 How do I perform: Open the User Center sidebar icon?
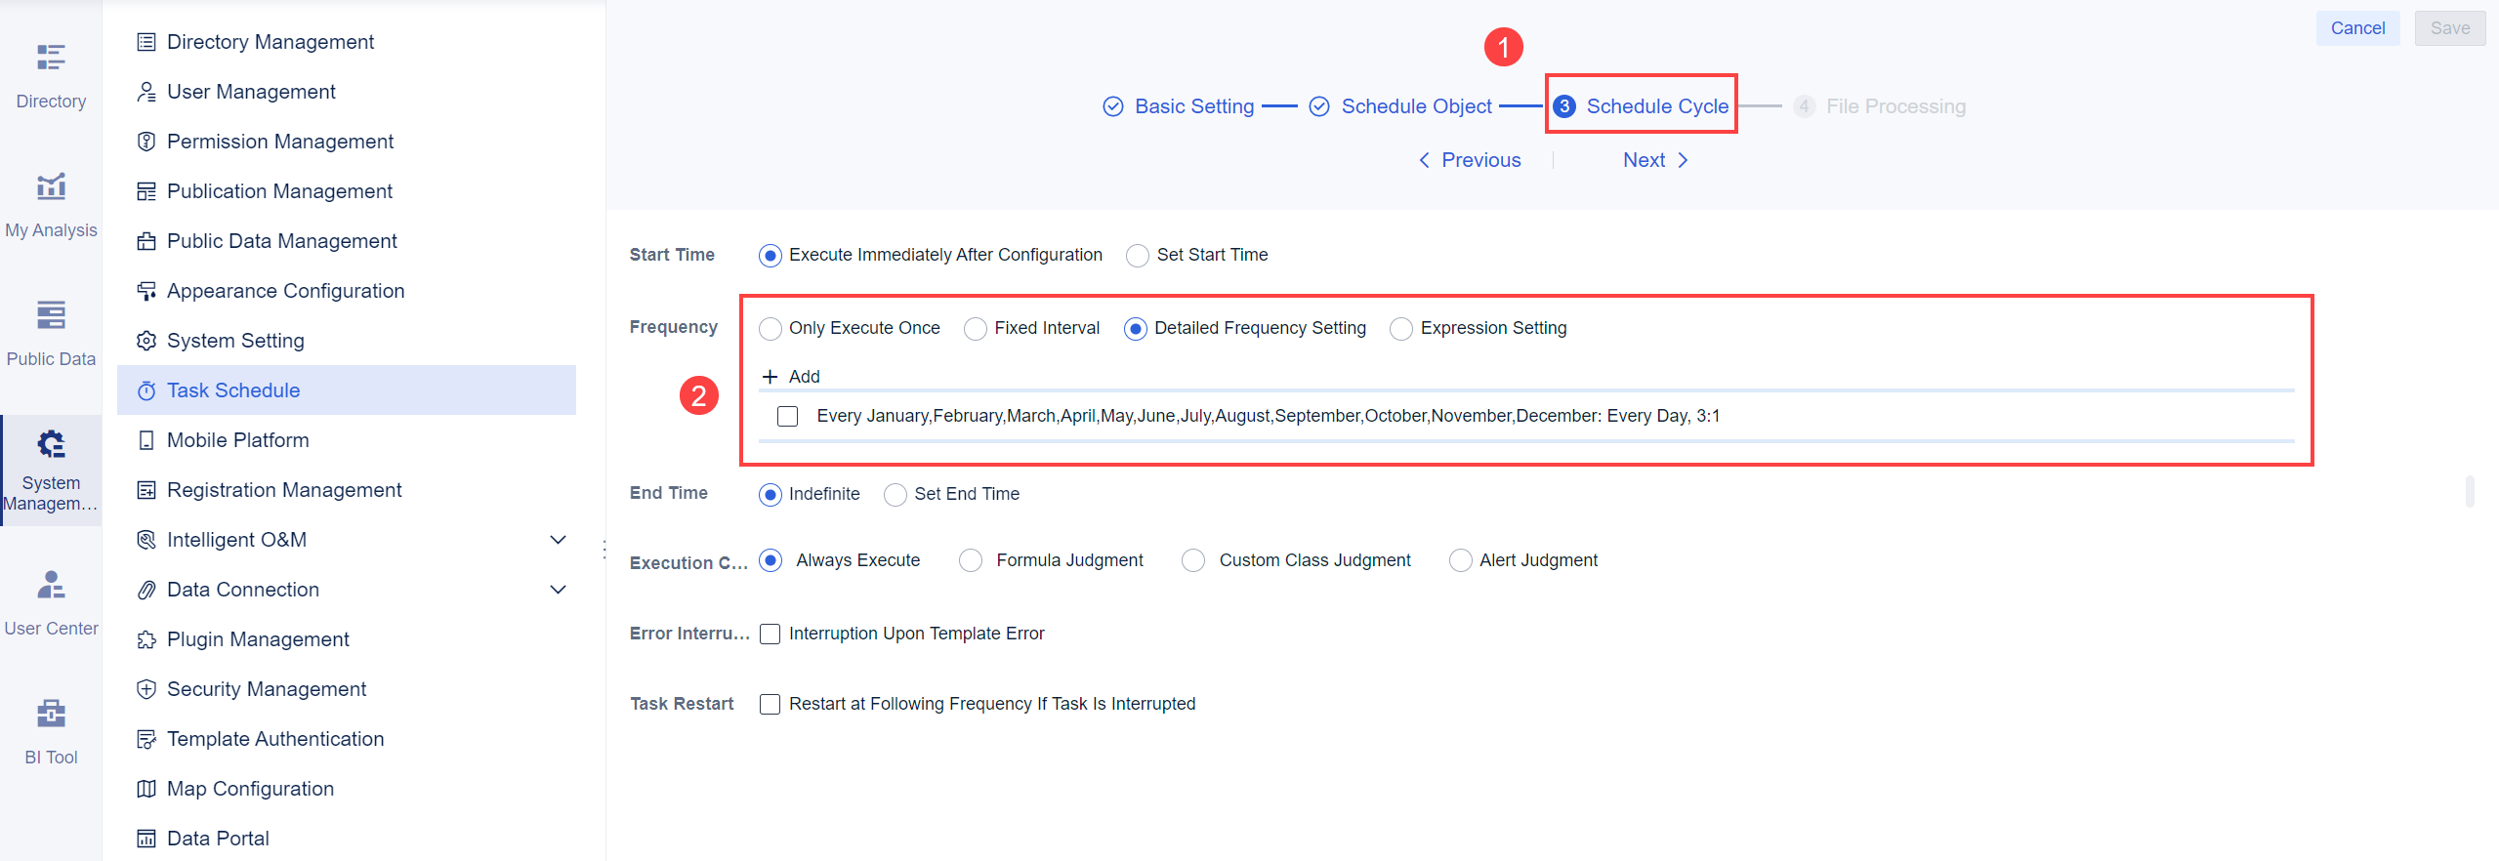(x=51, y=585)
